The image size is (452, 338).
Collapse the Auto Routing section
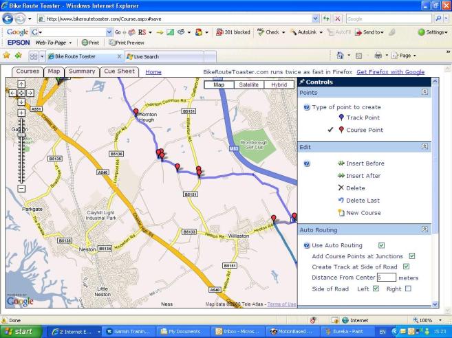pyautogui.click(x=425, y=229)
